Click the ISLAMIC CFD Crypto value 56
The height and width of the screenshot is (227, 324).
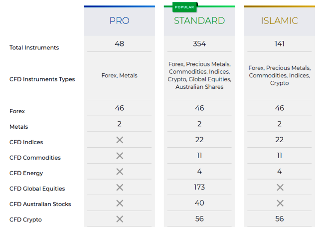(x=280, y=219)
